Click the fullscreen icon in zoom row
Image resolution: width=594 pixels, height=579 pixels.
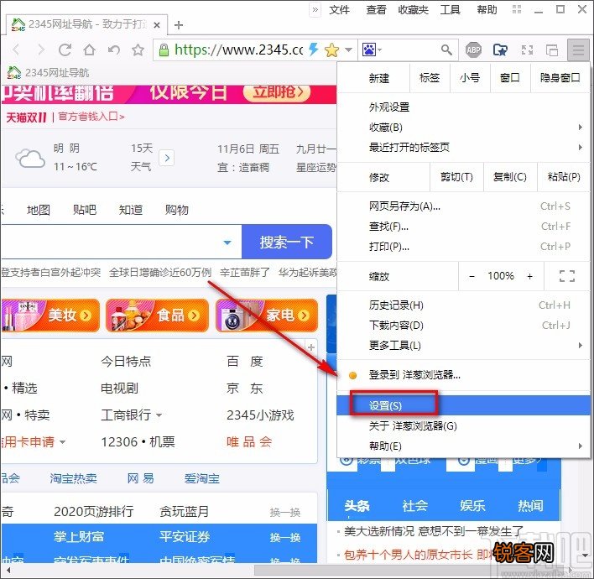click(x=566, y=276)
